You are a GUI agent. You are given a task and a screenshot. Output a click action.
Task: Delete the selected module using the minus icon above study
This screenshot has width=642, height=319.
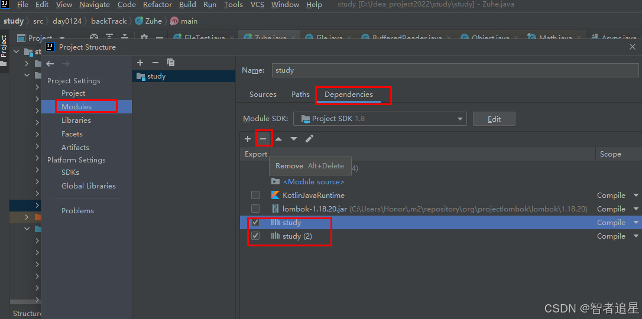[x=155, y=63]
